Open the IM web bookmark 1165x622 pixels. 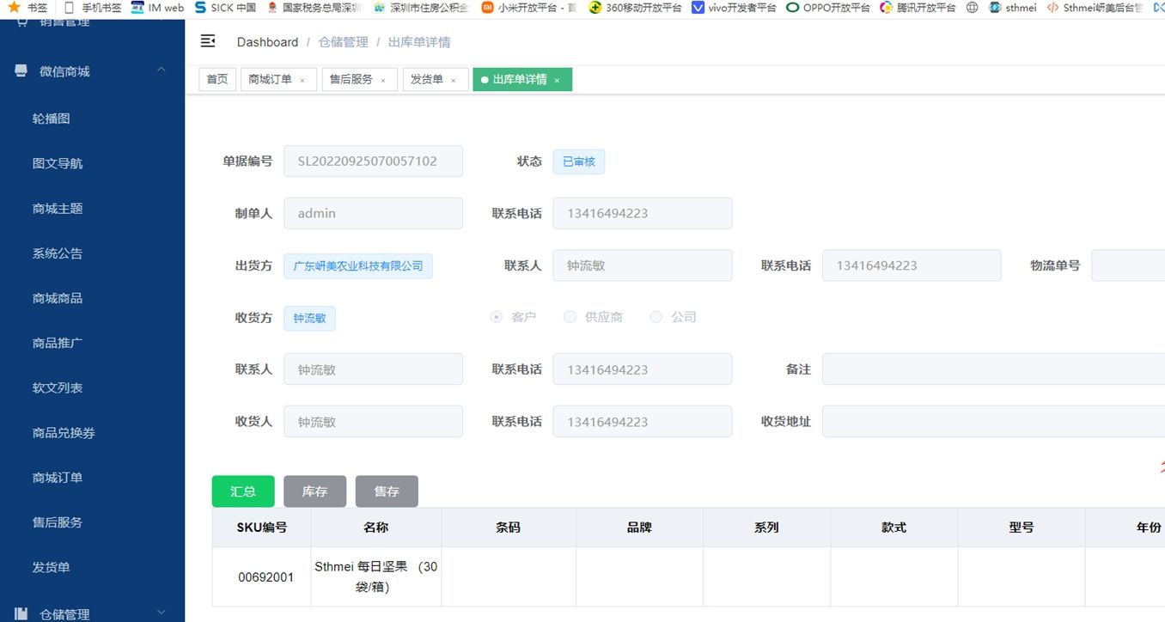coord(158,8)
